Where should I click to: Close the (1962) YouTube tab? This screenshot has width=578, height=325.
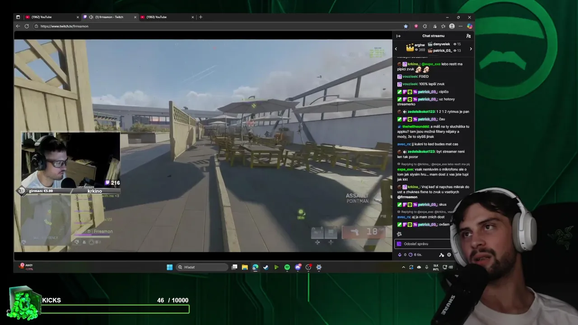78,17
